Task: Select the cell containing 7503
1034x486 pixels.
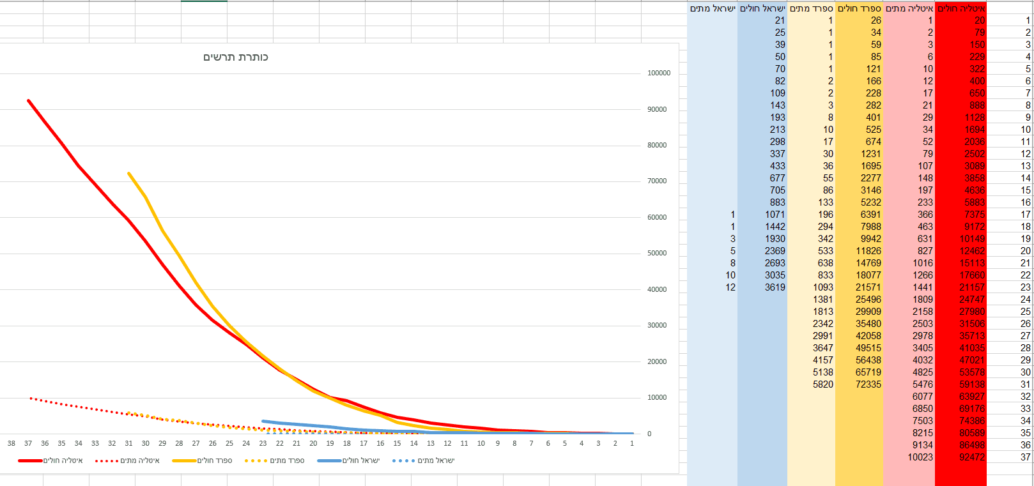Action: (909, 421)
